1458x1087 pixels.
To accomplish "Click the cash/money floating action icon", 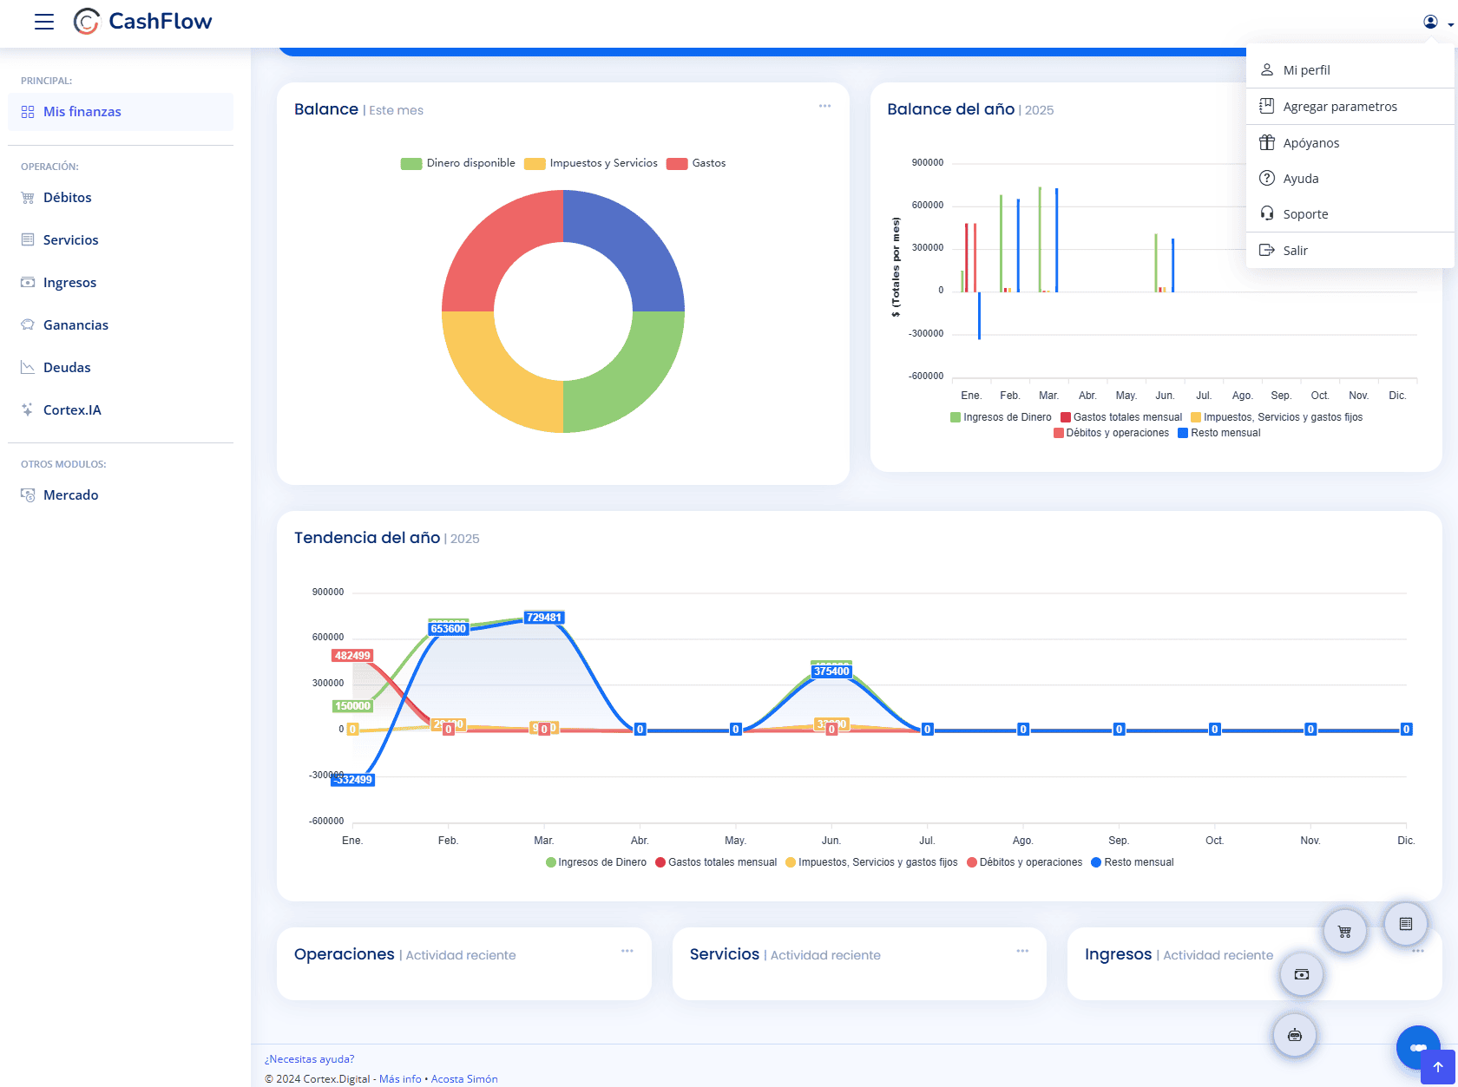I will pyautogui.click(x=1301, y=974).
